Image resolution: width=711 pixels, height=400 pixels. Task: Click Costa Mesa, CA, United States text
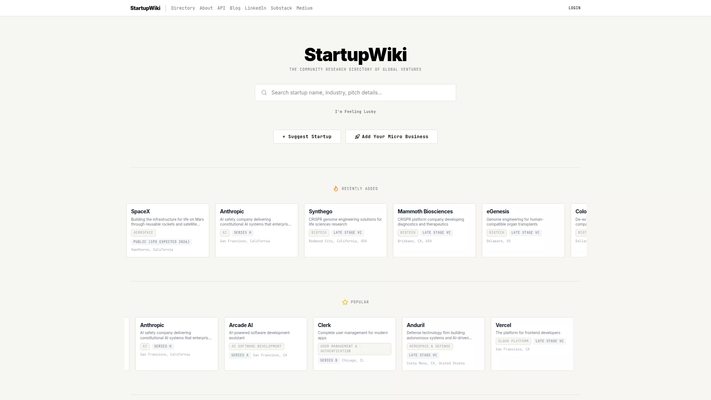click(x=435, y=364)
